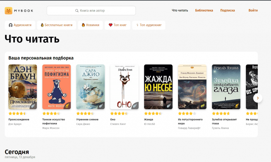Screen dimensions: 271x162
Task: Open author link "Говард Лавкрафт"
Action: click(x=189, y=128)
